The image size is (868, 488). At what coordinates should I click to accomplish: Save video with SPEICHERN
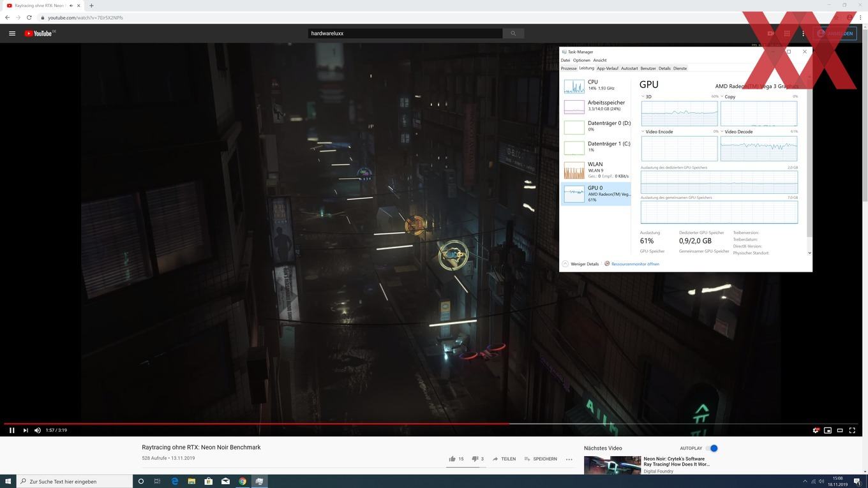click(541, 459)
